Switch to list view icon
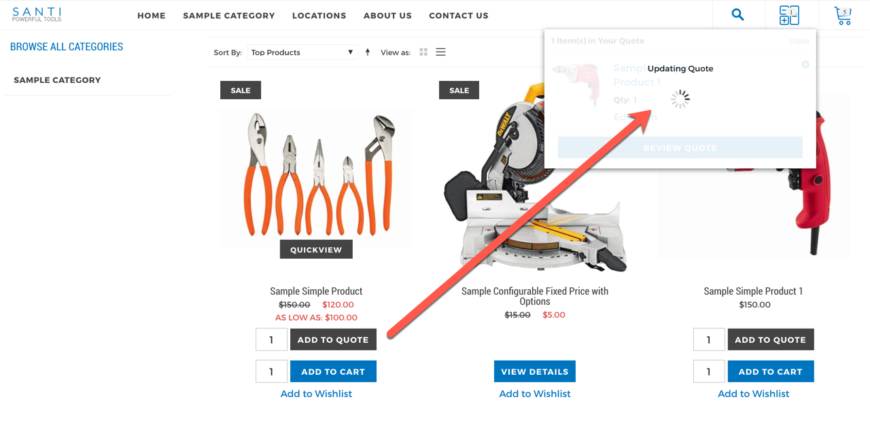The image size is (870, 442). pos(440,52)
